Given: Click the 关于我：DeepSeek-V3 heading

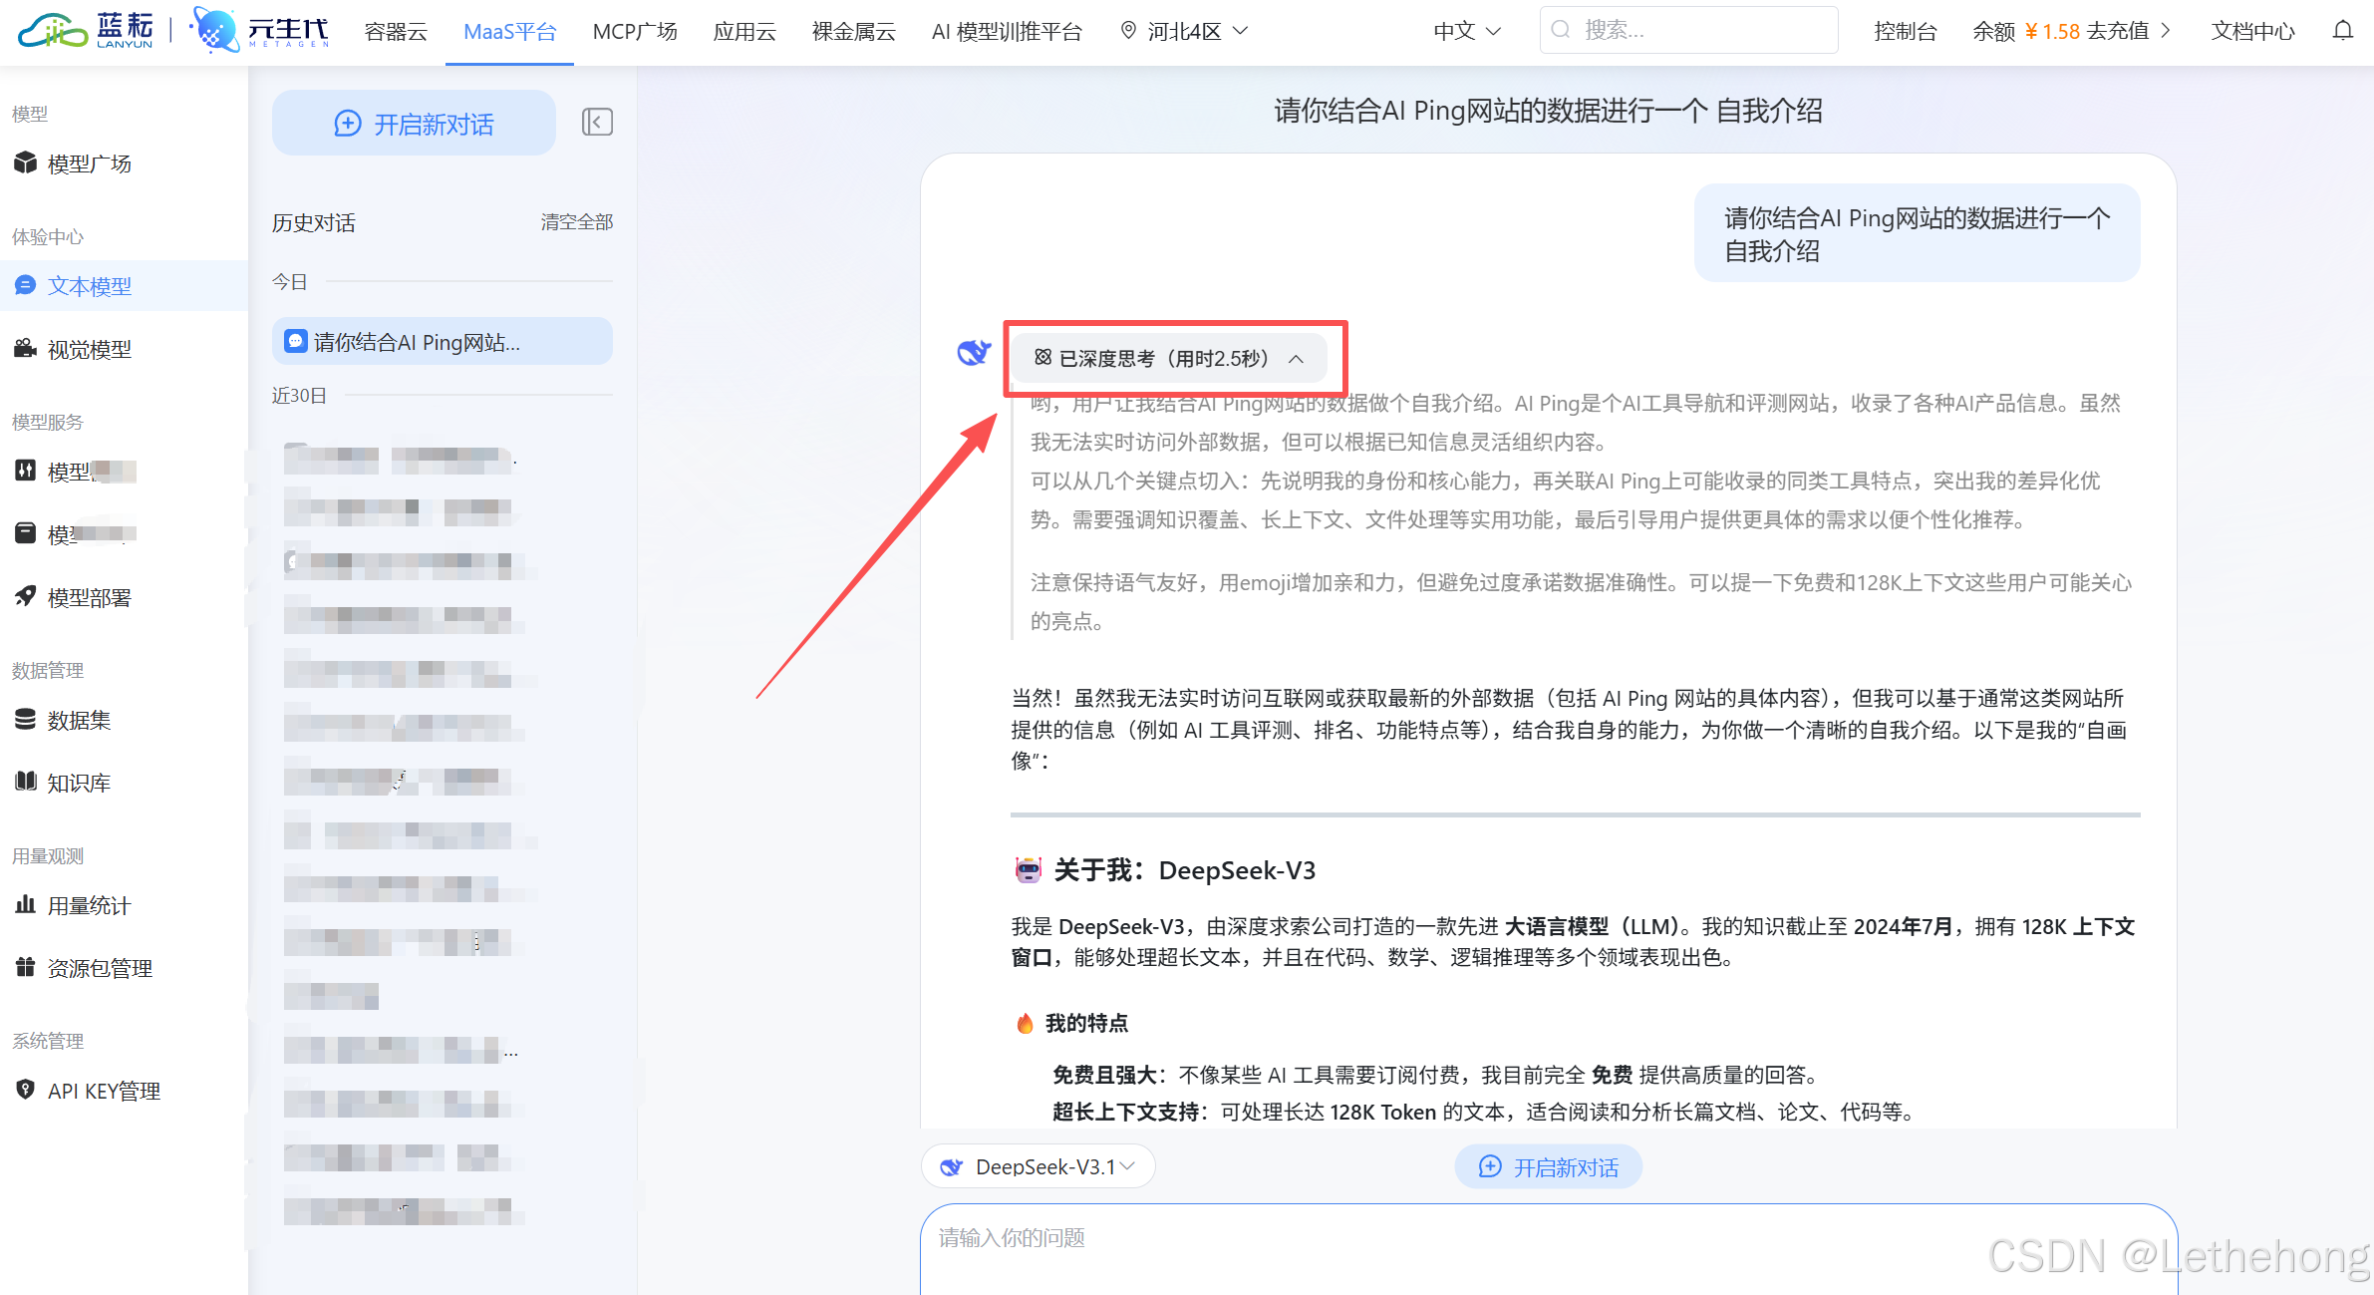Looking at the screenshot, I should 1184,870.
